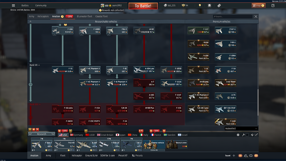Open the Bluewater fleet tab

84,16
